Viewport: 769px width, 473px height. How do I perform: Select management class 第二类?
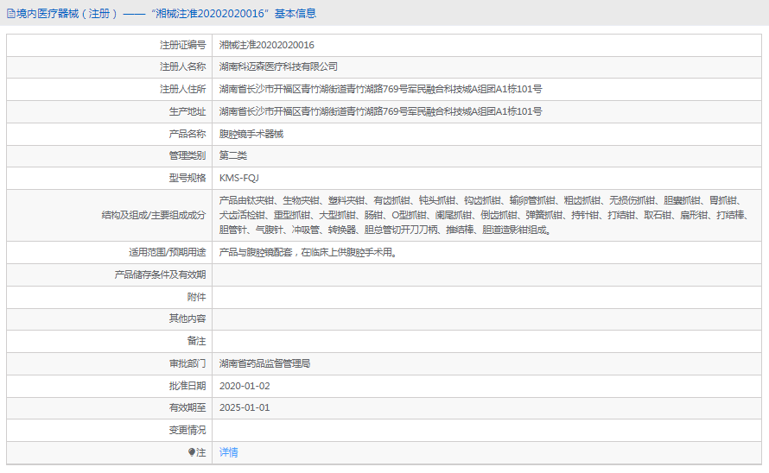click(233, 156)
